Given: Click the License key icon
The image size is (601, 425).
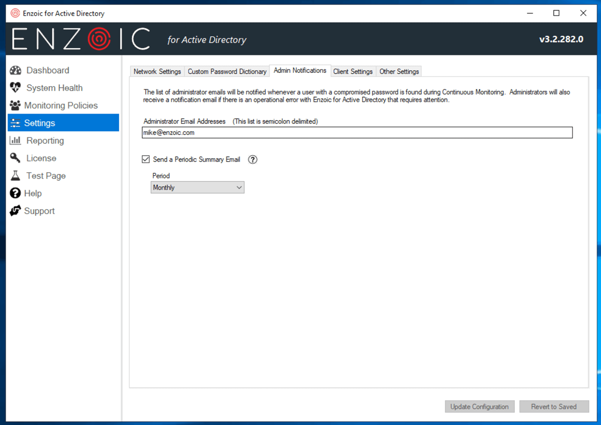Looking at the screenshot, I should (x=15, y=158).
